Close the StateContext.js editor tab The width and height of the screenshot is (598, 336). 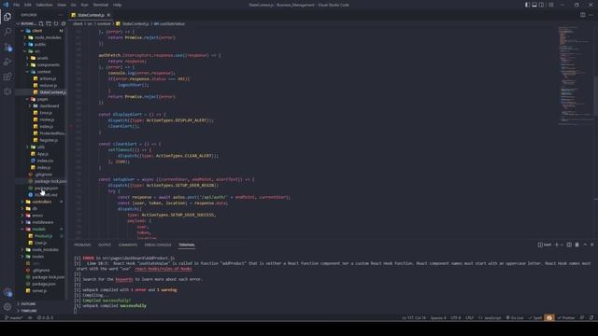[108, 15]
